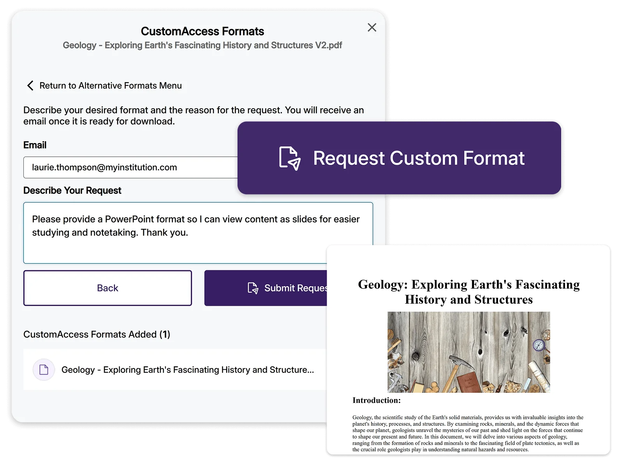Click the CustomAccess Formats dialog title
Screen dimensions: 623x467
202,31
